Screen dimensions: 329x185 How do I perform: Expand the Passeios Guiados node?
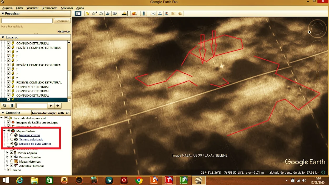tap(7, 157)
